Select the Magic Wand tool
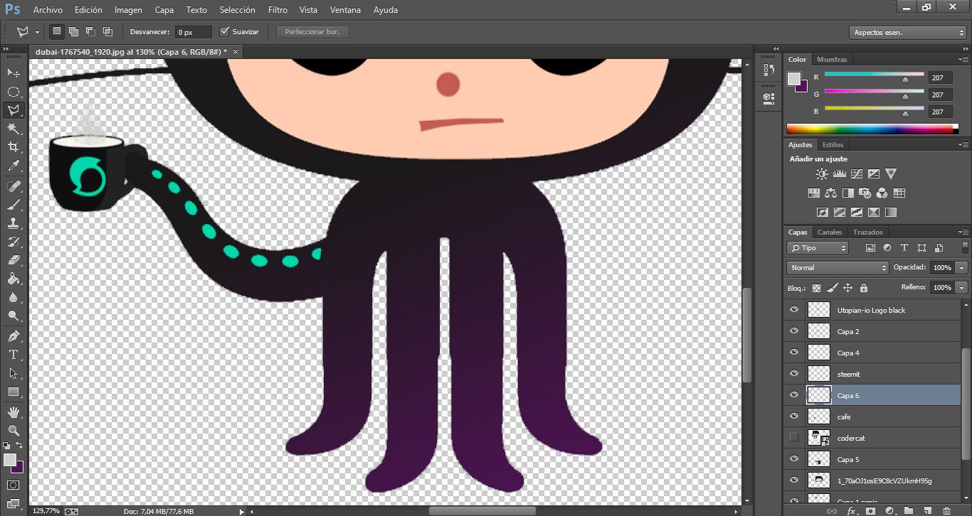972x516 pixels. coord(13,129)
